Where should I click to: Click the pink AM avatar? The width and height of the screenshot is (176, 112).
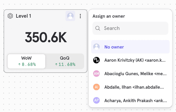coord(96,74)
